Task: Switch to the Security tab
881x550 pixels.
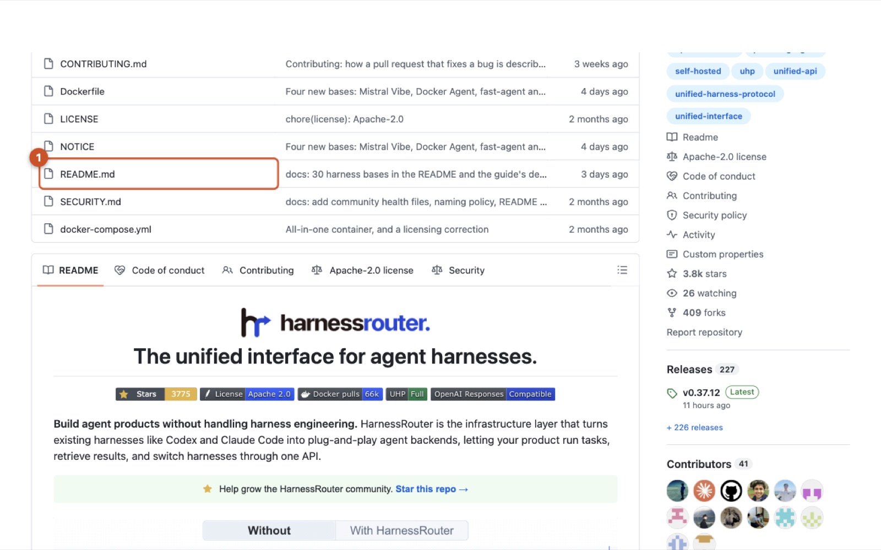Action: 458,270
